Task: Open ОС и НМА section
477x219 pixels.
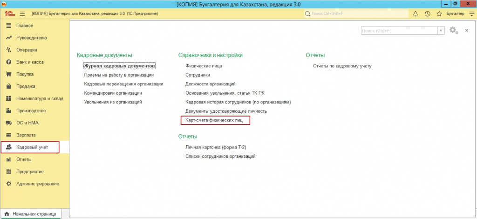Action: pyautogui.click(x=34, y=123)
